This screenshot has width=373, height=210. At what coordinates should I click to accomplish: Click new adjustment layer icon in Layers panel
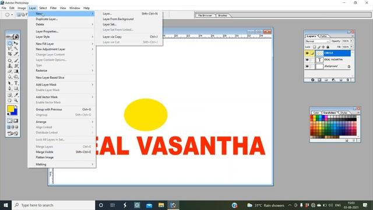tap(333, 80)
